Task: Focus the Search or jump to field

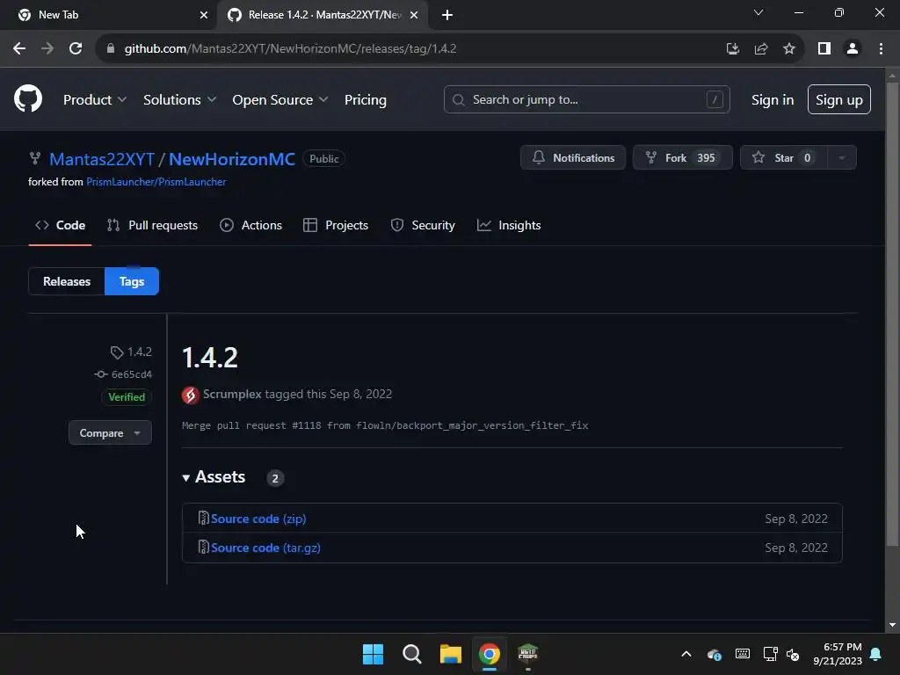Action: [586, 99]
